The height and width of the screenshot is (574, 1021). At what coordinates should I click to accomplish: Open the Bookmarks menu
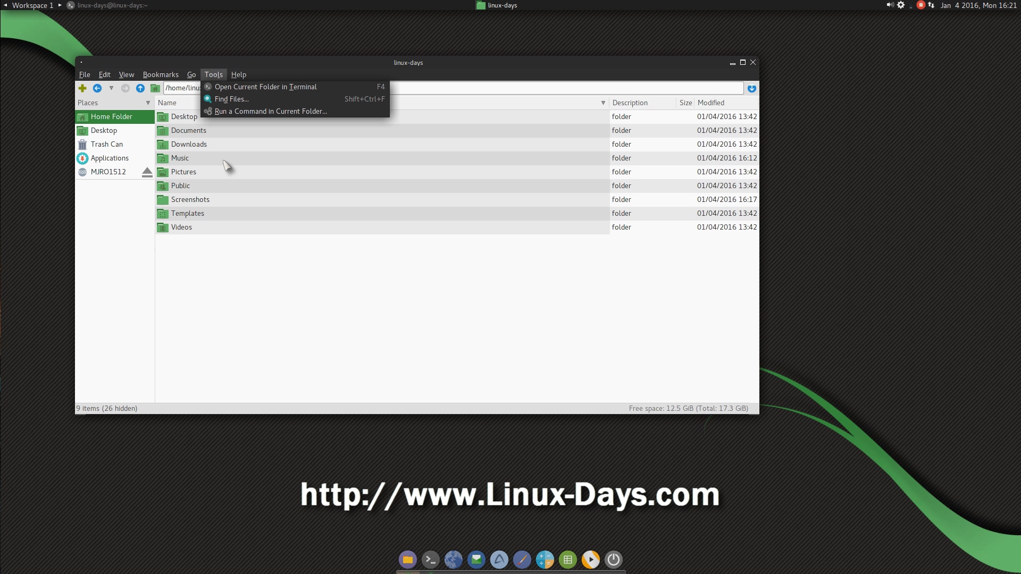click(x=161, y=74)
